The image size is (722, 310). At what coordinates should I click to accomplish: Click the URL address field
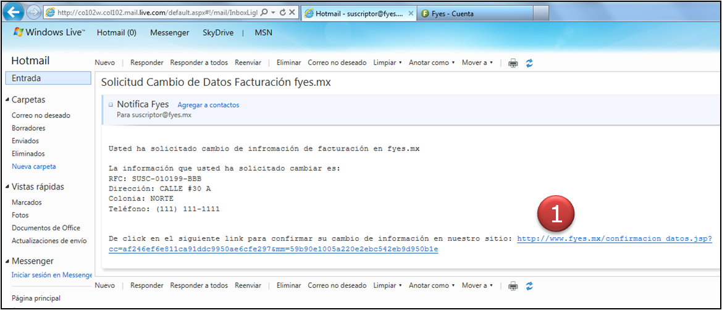pos(156,13)
